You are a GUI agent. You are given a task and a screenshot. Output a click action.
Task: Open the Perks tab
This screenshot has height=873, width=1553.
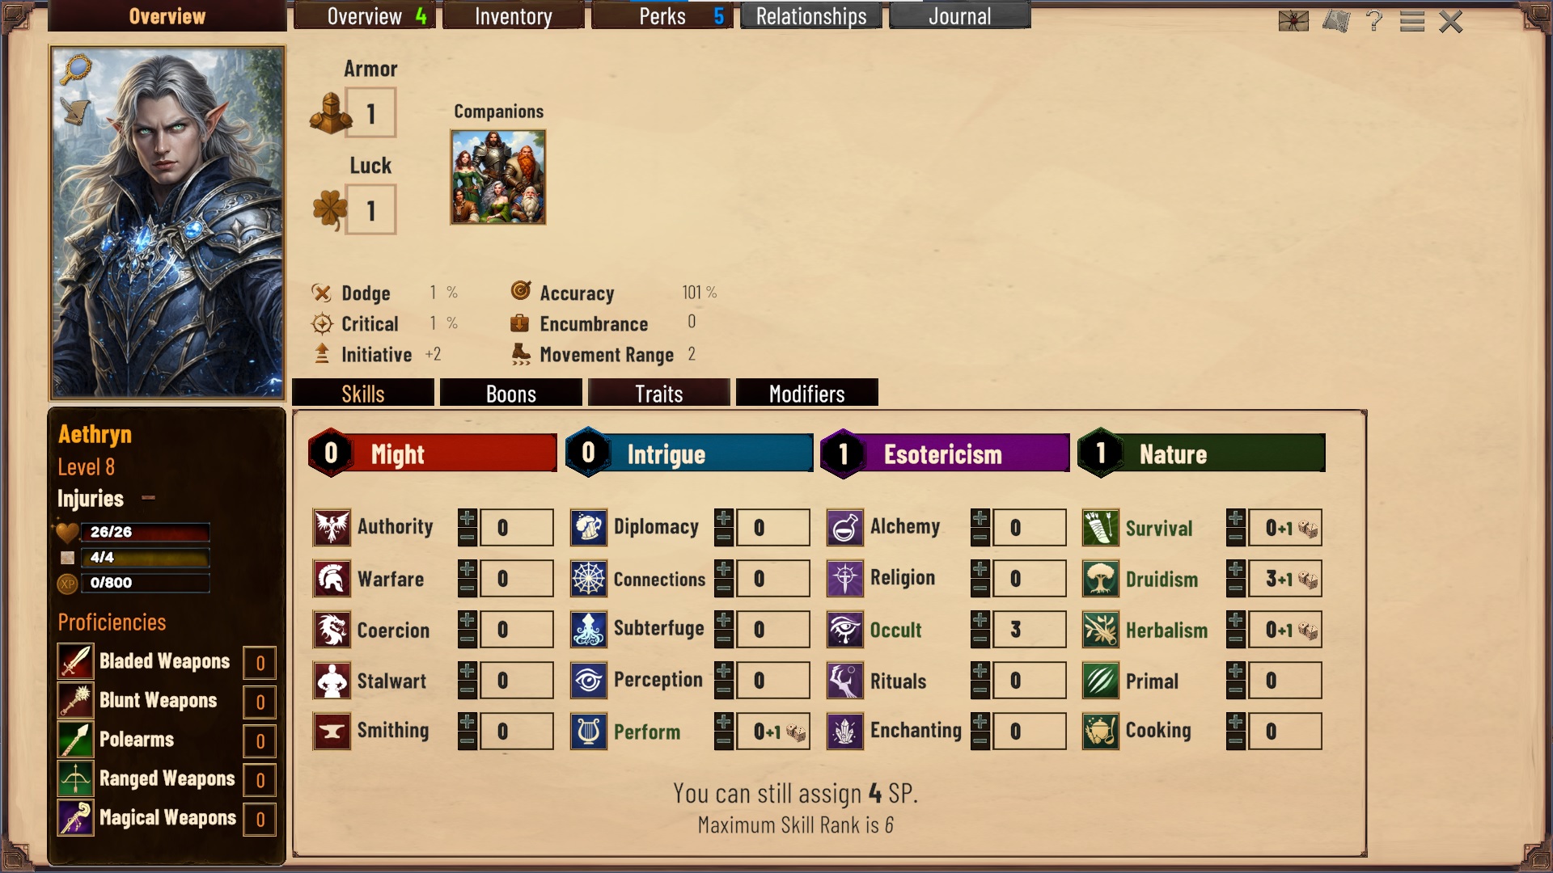pyautogui.click(x=662, y=16)
